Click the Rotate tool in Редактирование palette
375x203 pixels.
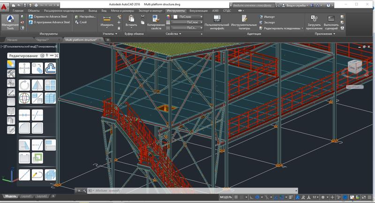click(x=24, y=85)
